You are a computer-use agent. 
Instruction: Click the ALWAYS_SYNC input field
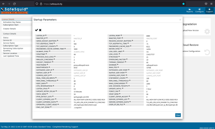point(89,52)
